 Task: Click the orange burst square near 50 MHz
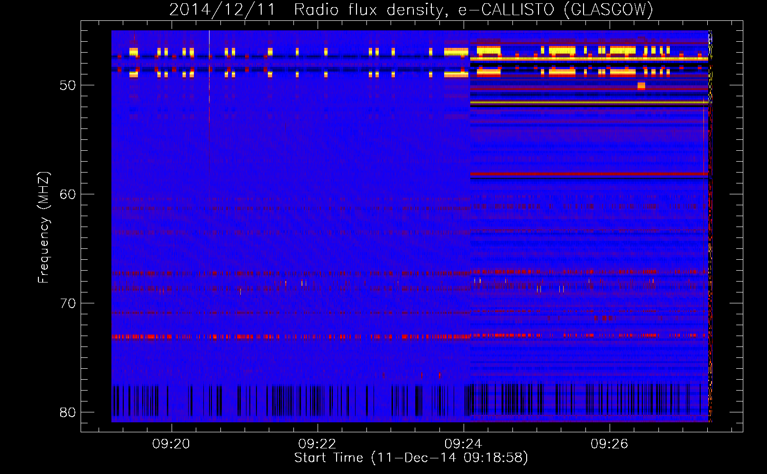(641, 86)
